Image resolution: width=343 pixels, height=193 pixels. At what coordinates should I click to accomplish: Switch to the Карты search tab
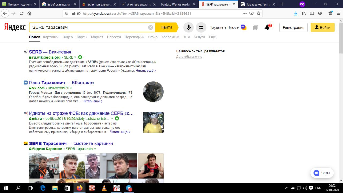tap(82, 37)
